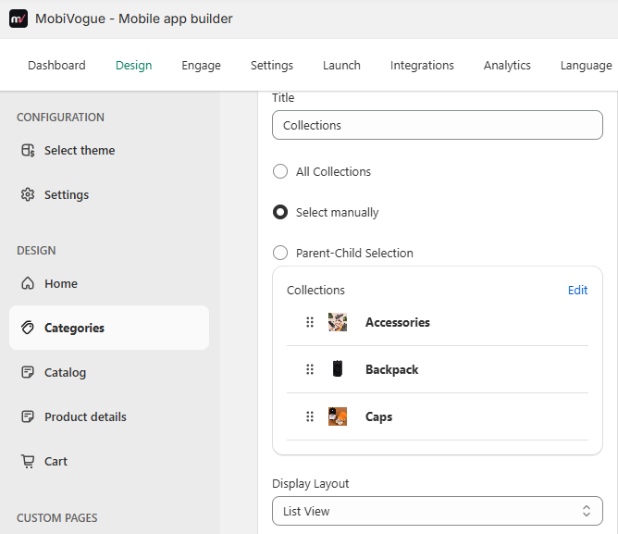Click the Settings label under Configuration
This screenshot has height=534, width=618.
(67, 195)
